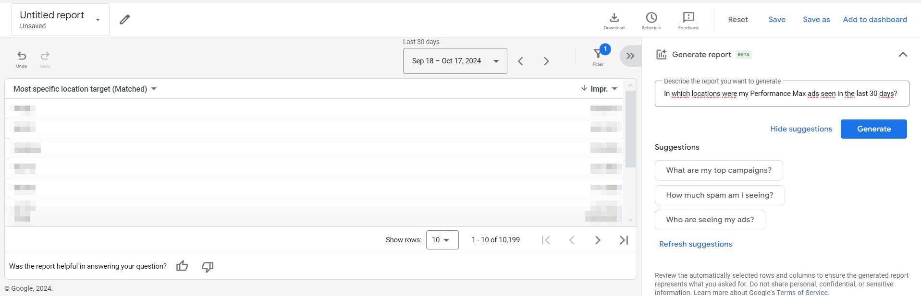The width and height of the screenshot is (921, 296).
Task: Open the Schedule clock icon
Action: click(x=651, y=21)
